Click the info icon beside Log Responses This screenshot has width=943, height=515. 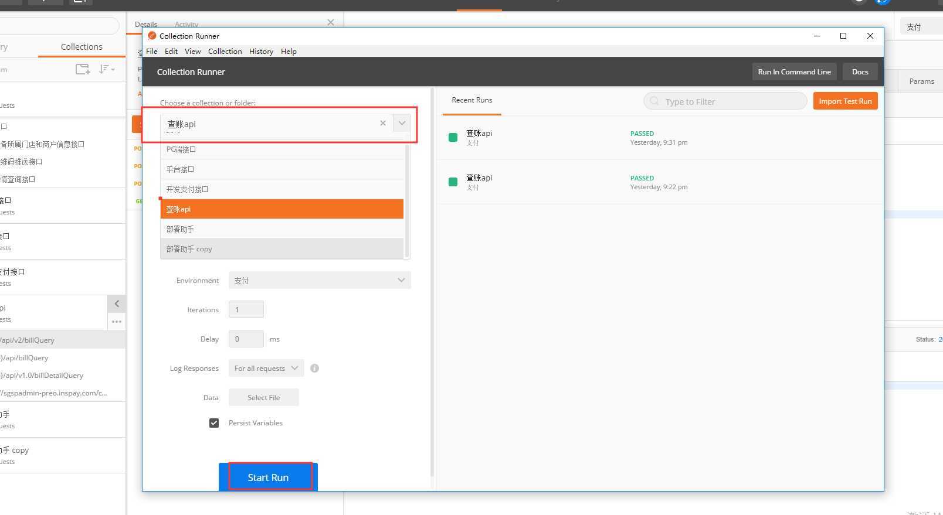[x=314, y=369]
